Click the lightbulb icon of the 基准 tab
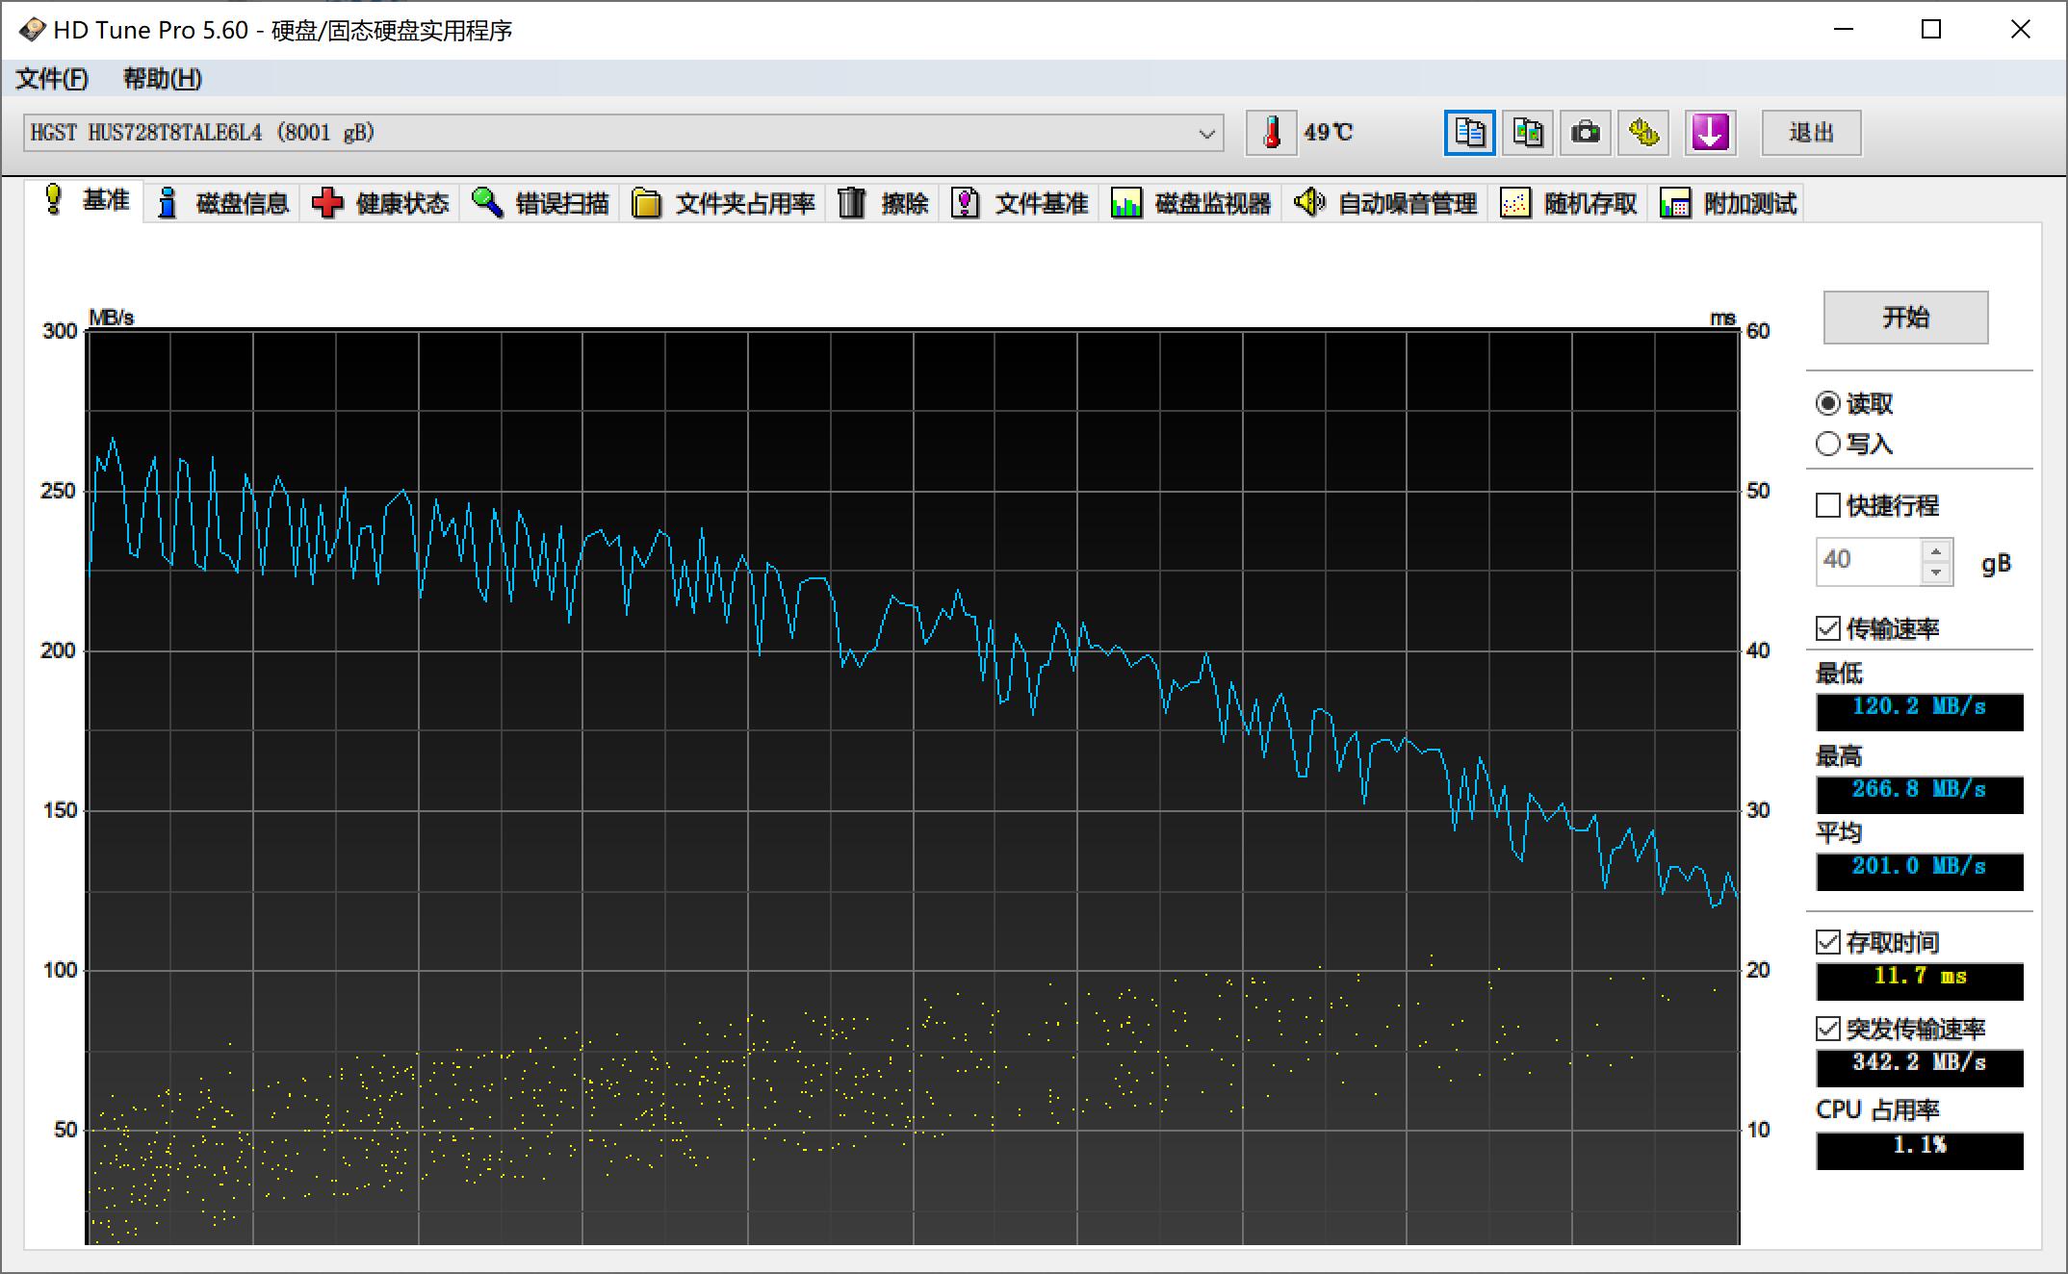Image resolution: width=2068 pixels, height=1274 pixels. [54, 200]
